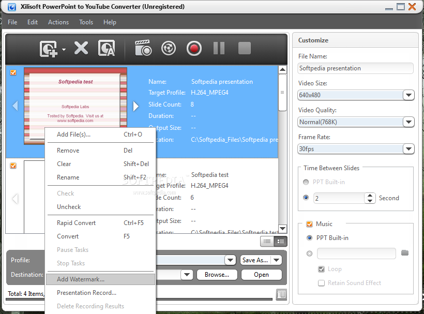Open the Tools menu
This screenshot has height=314, width=424.
pyautogui.click(x=86, y=22)
